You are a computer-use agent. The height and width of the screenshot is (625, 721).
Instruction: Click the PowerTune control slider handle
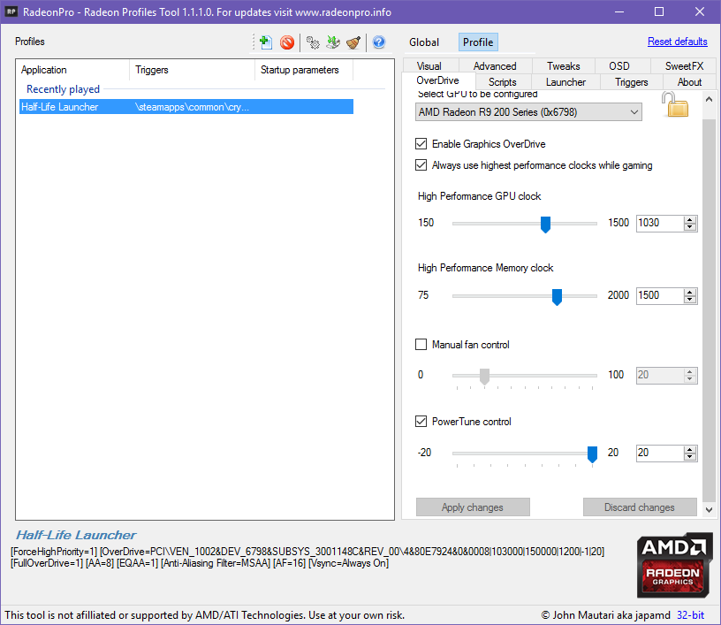[x=592, y=454]
